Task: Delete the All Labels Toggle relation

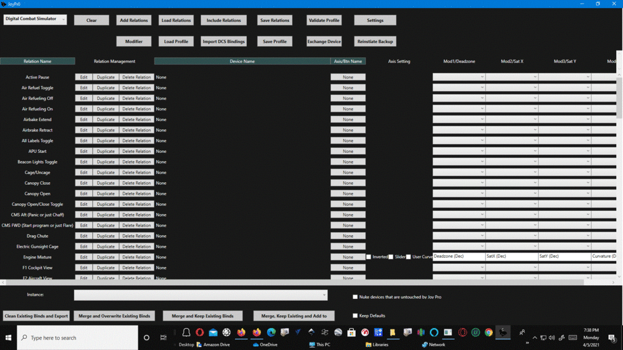Action: (x=136, y=141)
